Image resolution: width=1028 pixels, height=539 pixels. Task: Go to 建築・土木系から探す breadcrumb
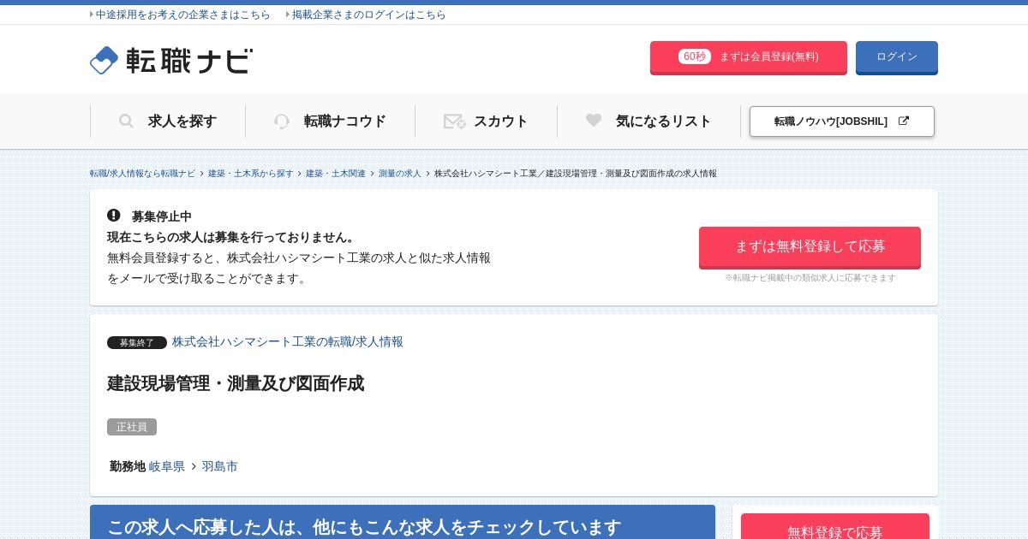[251, 174]
